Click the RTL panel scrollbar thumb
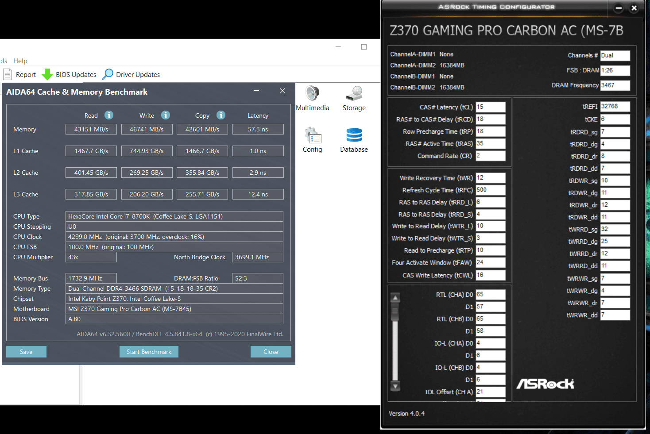The height and width of the screenshot is (434, 650). (395, 312)
